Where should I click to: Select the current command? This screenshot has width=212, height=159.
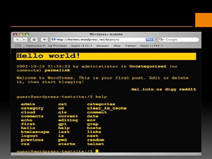(68, 116)
